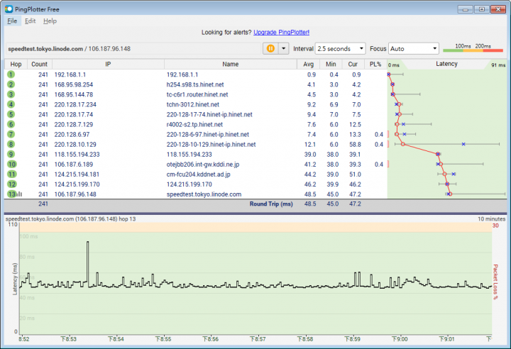
Task: Open the Focus Auto combo box
Action: point(413,48)
